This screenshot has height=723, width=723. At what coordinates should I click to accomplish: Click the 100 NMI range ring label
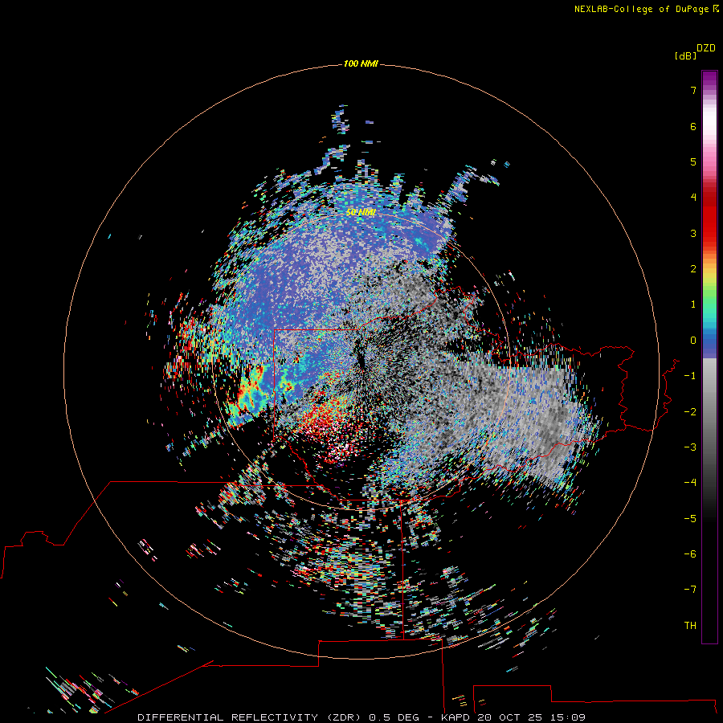(361, 63)
